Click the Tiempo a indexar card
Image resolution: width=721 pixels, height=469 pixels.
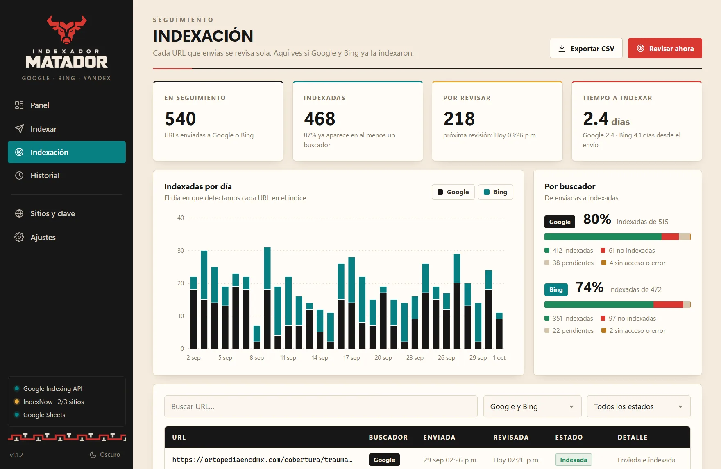(x=637, y=121)
